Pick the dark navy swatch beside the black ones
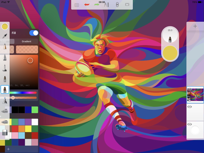The height and width of the screenshot is (153, 204). [28, 110]
